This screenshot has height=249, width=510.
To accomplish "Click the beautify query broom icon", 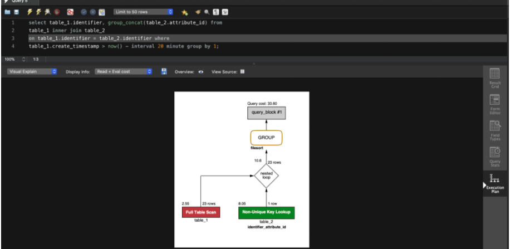I will pos(198,12).
